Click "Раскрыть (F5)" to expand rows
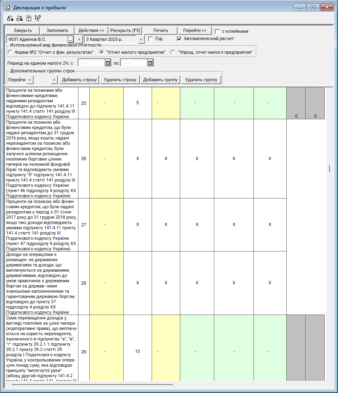The height and width of the screenshot is (393, 338). tap(125, 31)
